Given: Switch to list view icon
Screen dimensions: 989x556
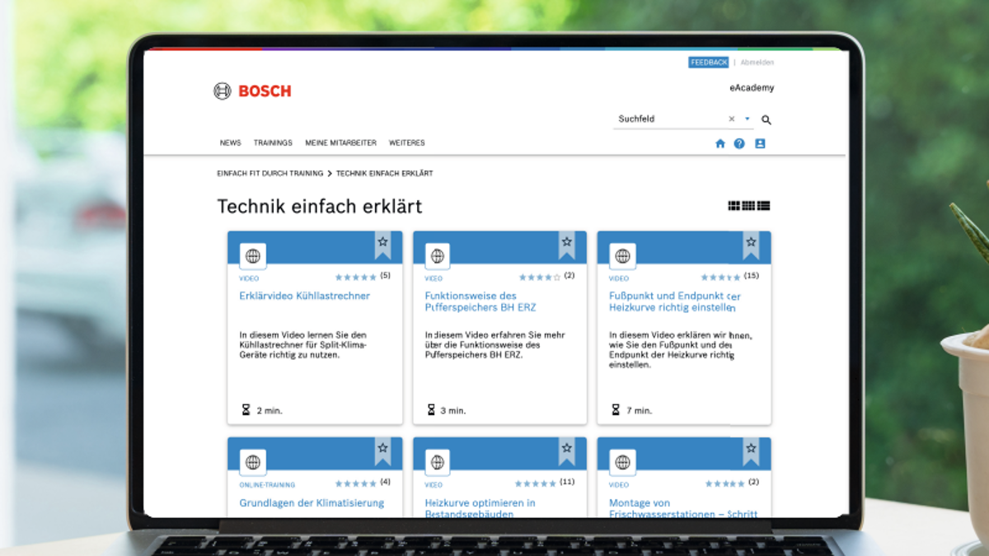Looking at the screenshot, I should coord(763,206).
